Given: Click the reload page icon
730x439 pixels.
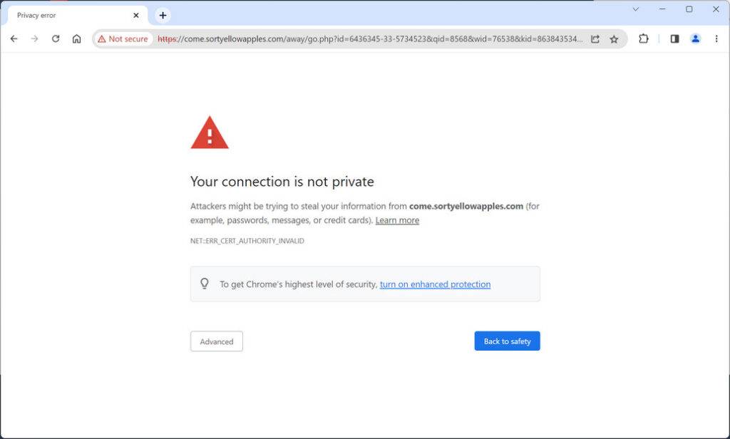Looking at the screenshot, I should (x=56, y=39).
